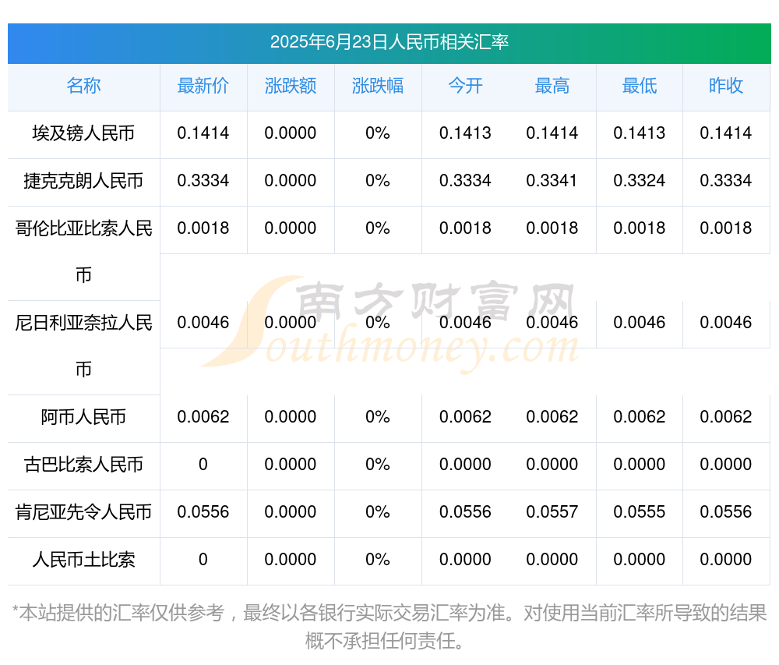Click the 涨跌幅 column header
The image size is (779, 665).
(378, 86)
